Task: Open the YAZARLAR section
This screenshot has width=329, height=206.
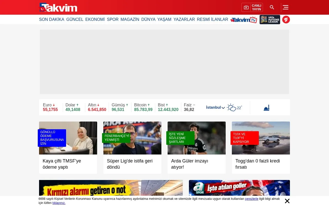Action: tap(184, 20)
